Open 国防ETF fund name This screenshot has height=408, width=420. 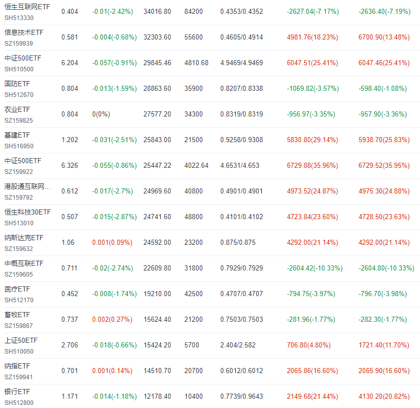pyautogui.click(x=17, y=84)
